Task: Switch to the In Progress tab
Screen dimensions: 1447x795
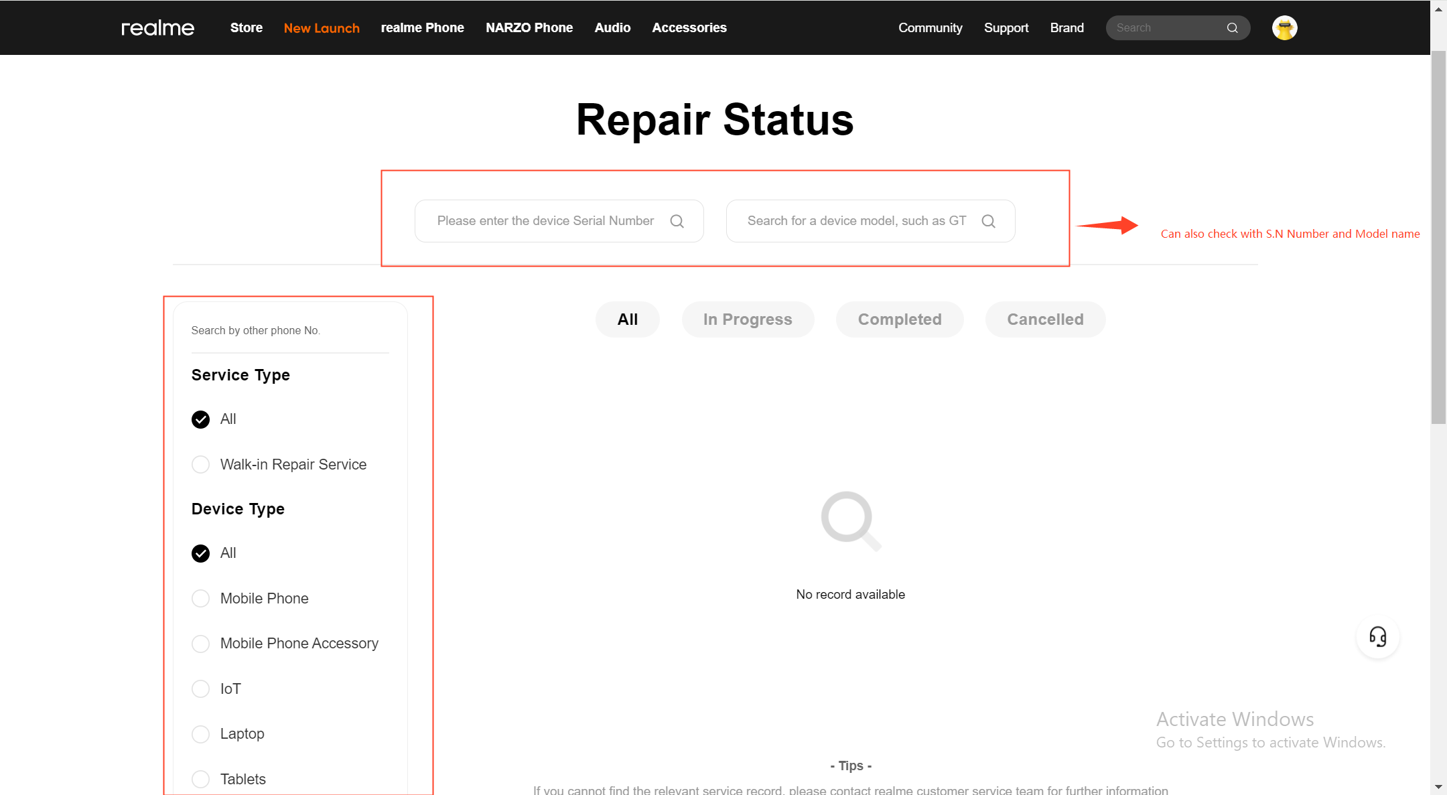Action: pos(748,319)
